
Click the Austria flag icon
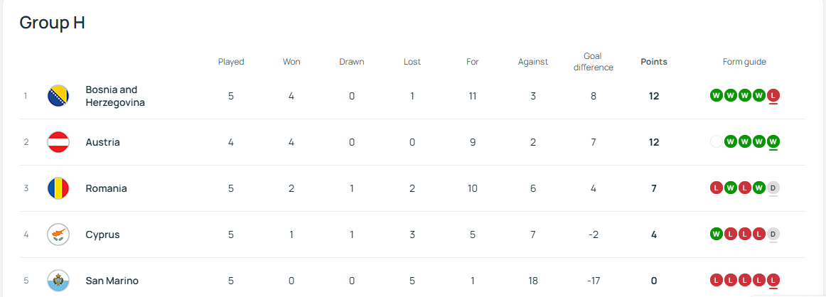pos(58,142)
